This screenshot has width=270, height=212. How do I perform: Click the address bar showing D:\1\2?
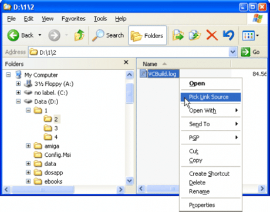[129, 52]
